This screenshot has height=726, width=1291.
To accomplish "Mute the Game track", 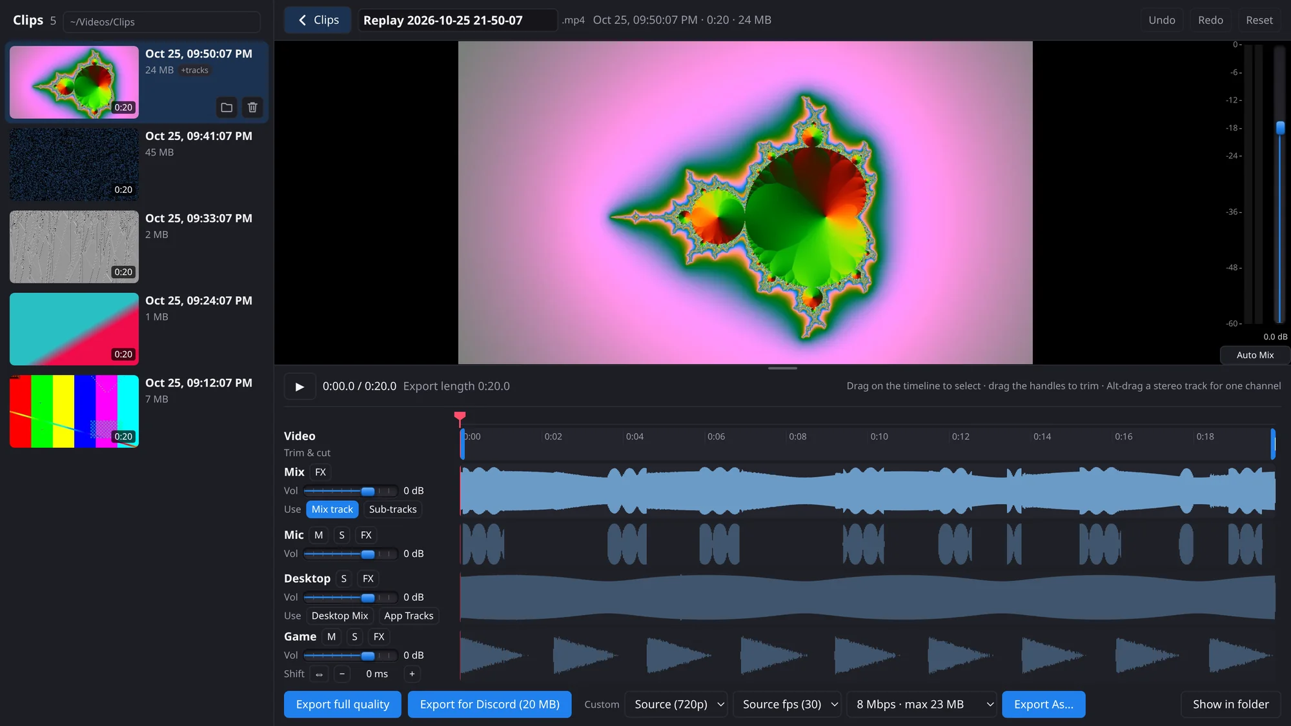I will pyautogui.click(x=331, y=637).
